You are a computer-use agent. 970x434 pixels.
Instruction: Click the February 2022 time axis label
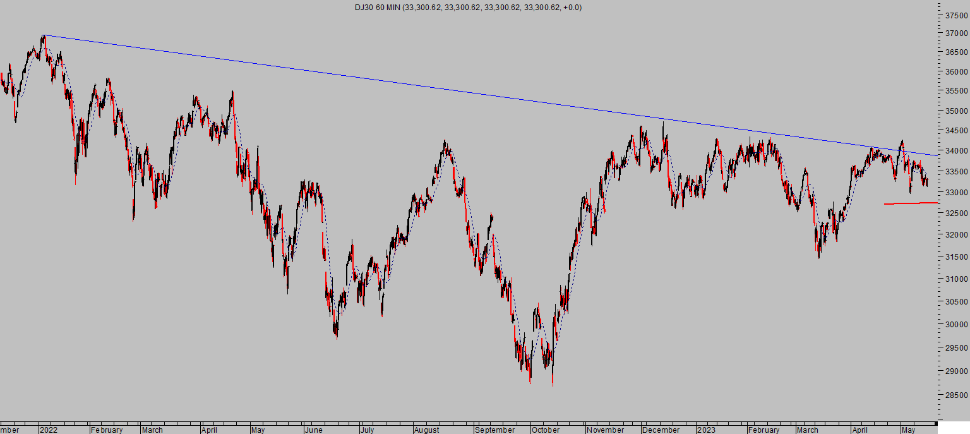point(107,430)
